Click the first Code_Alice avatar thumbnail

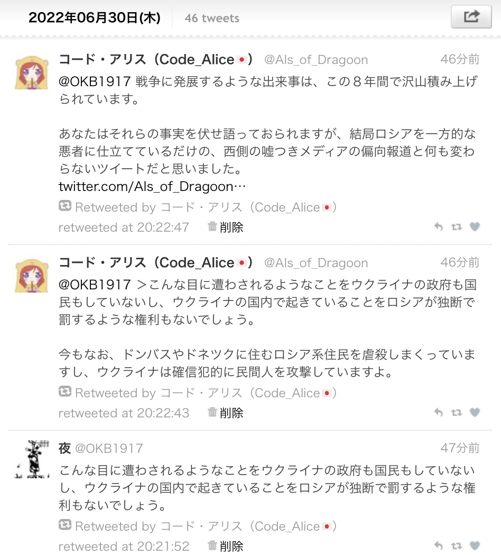click(x=32, y=72)
